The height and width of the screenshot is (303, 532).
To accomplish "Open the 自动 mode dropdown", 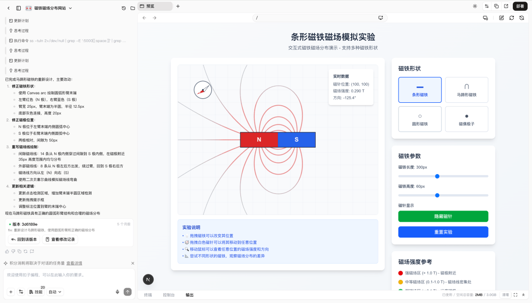I will pos(55,292).
